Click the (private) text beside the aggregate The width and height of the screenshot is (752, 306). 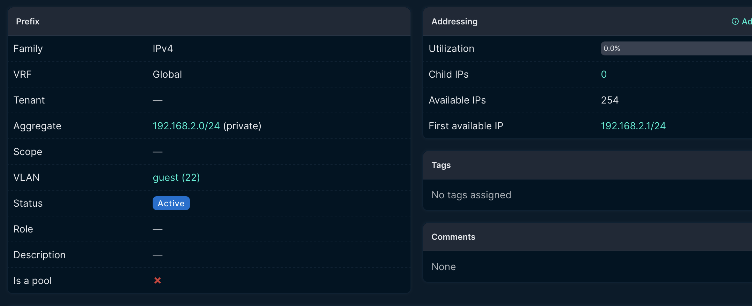coord(242,126)
